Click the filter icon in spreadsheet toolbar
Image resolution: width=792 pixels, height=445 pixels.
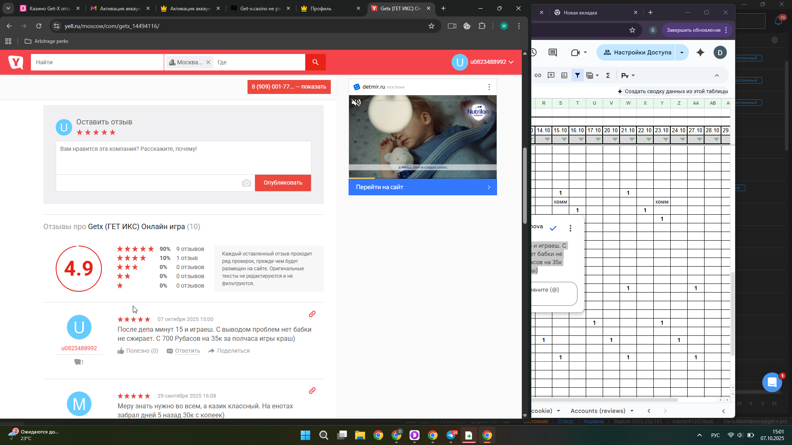point(577,75)
